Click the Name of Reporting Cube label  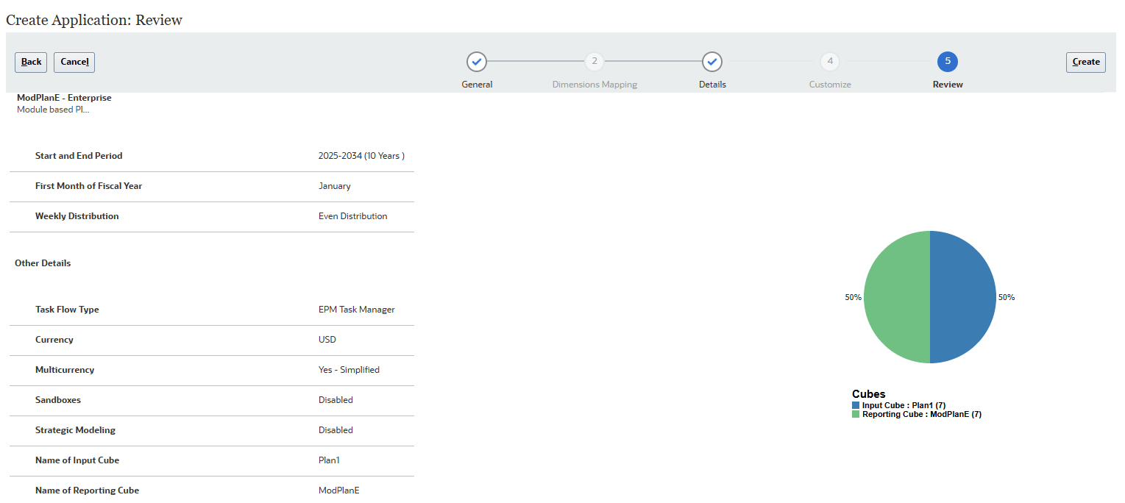[x=87, y=490]
